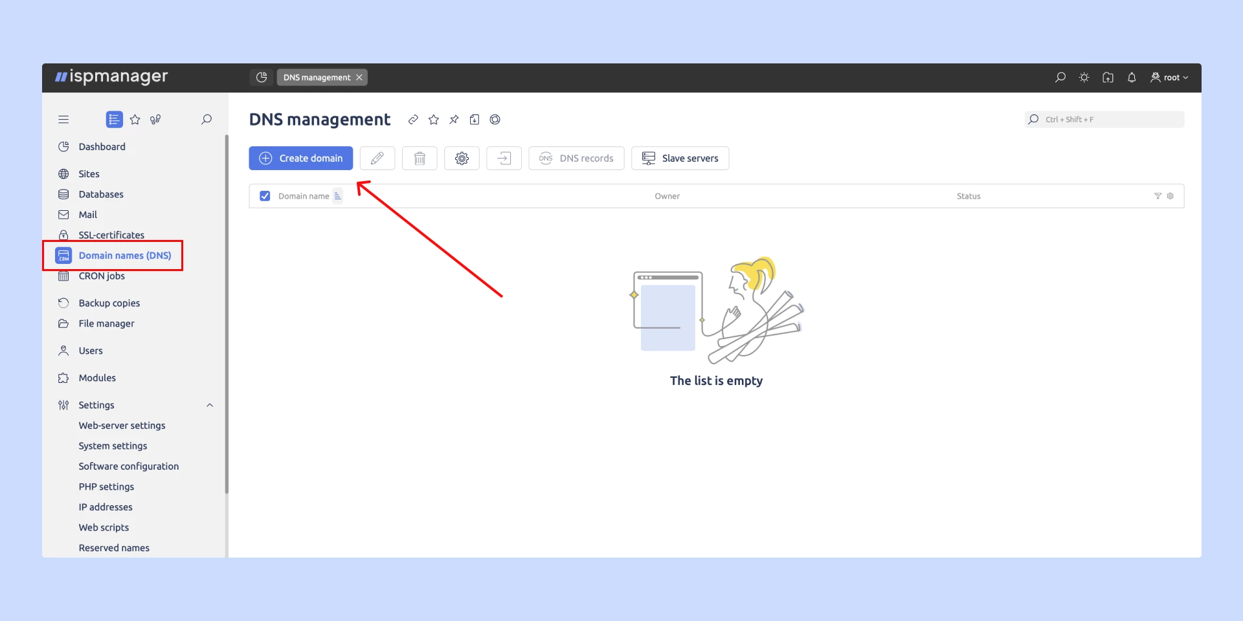The image size is (1243, 621).
Task: Click the edit pencil toolbar button
Action: click(377, 158)
